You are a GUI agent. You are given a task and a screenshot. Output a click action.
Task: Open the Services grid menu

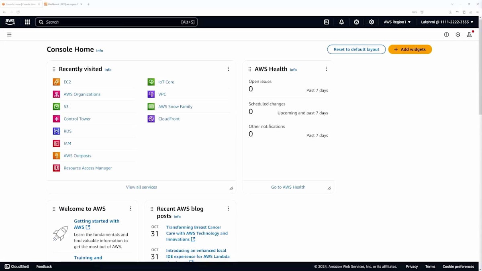pyautogui.click(x=27, y=22)
